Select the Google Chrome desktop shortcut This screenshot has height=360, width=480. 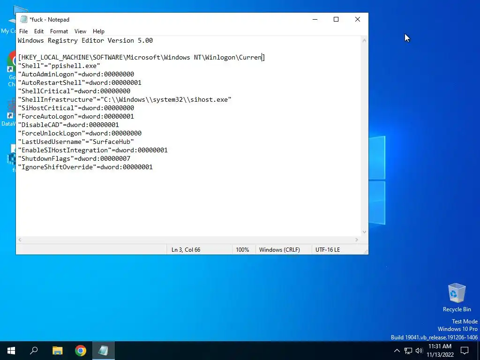pyautogui.click(x=12, y=69)
